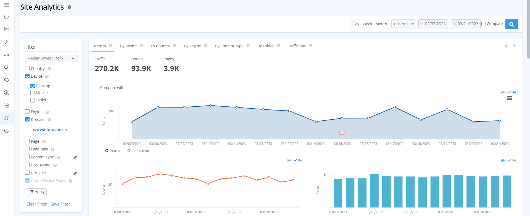Click the annotation marker on 03/15/2023
The image size is (530, 216).
click(x=342, y=133)
